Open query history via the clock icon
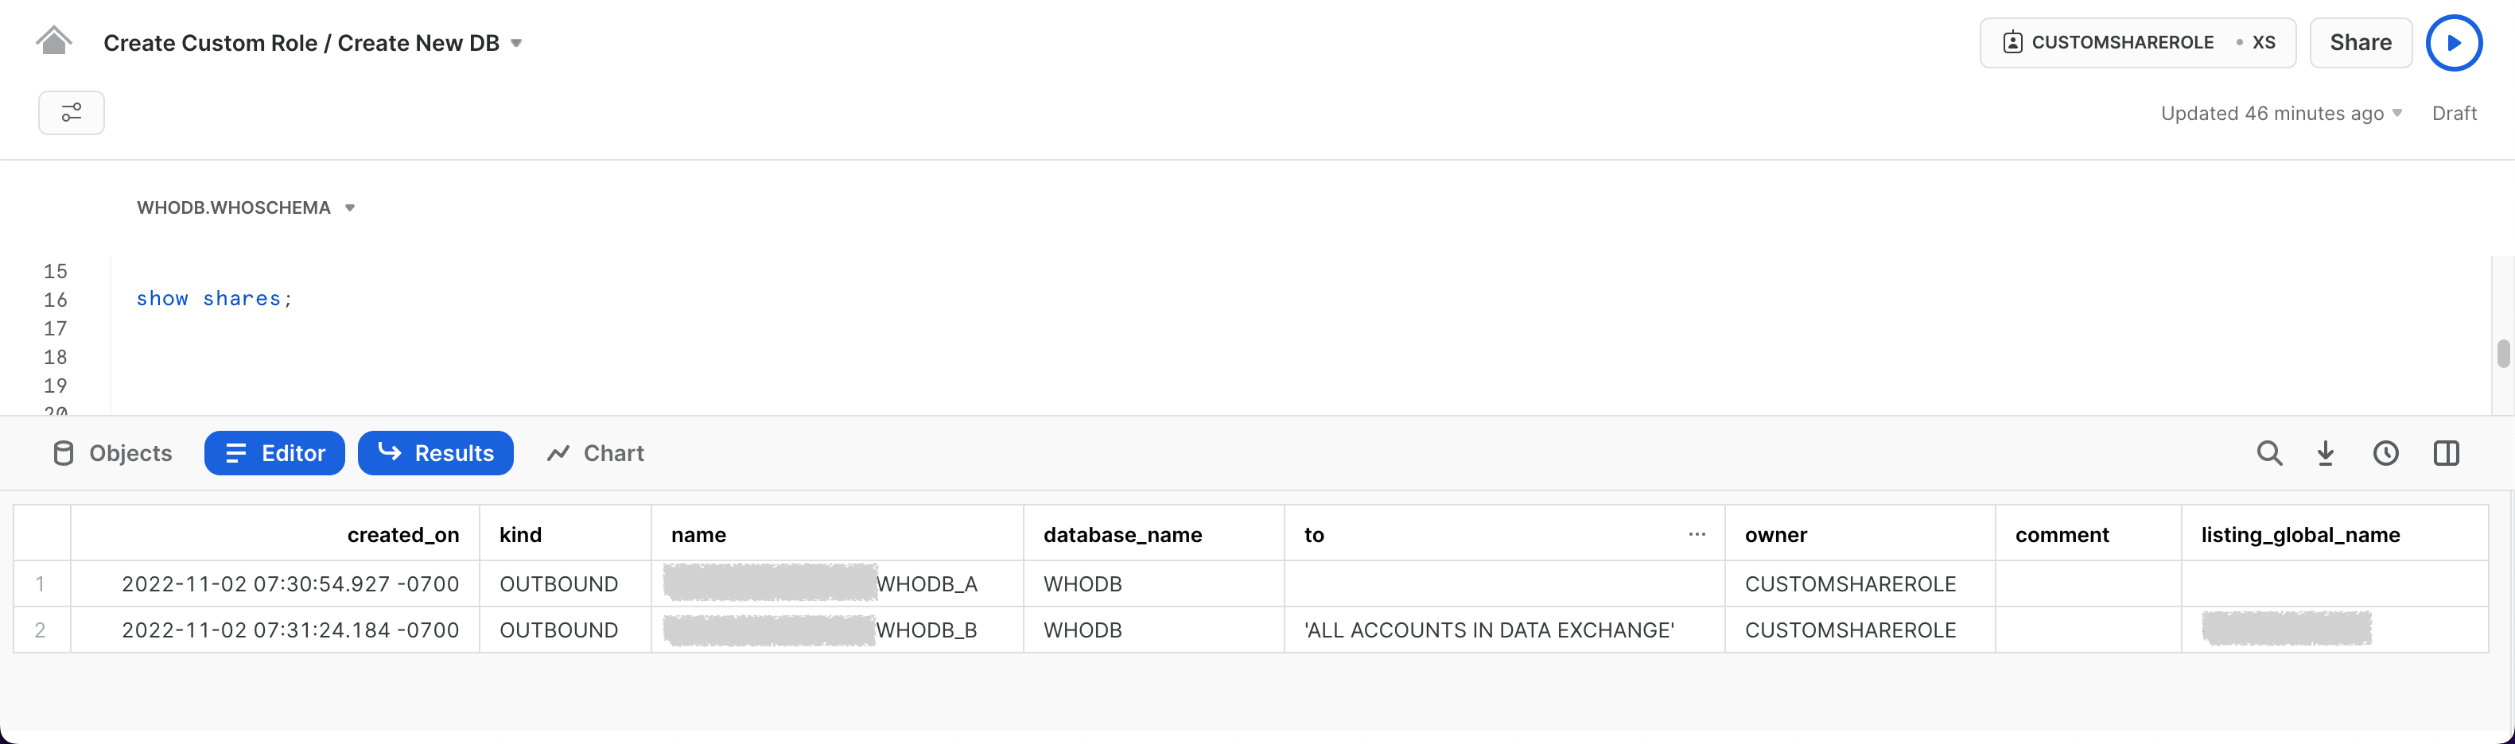The height and width of the screenshot is (744, 2515). pos(2386,452)
